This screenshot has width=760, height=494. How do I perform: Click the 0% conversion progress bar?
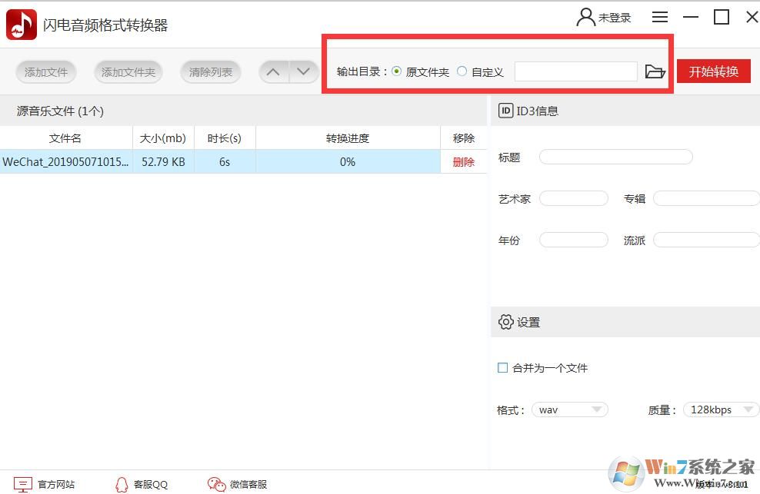tap(347, 162)
